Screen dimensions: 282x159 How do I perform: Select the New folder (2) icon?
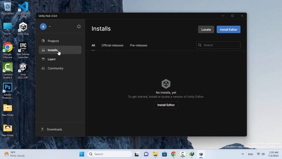pos(7,132)
